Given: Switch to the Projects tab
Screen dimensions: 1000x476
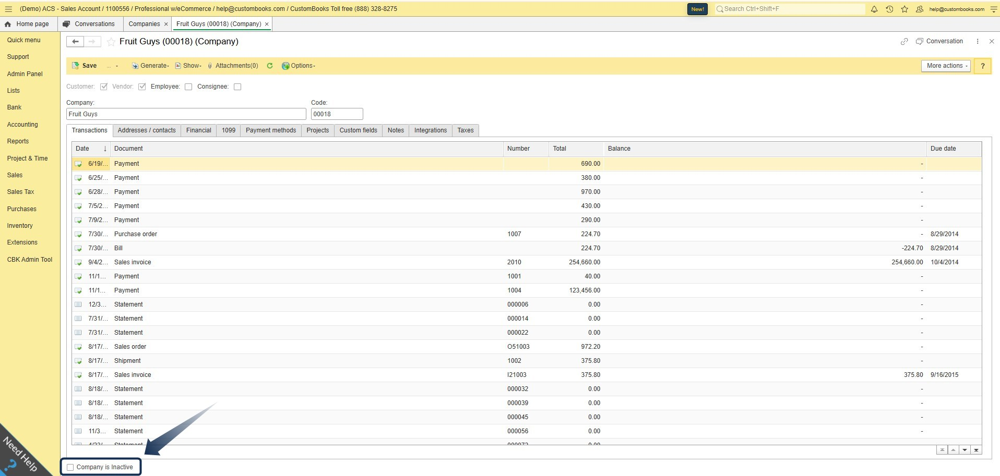Looking at the screenshot, I should pos(318,130).
